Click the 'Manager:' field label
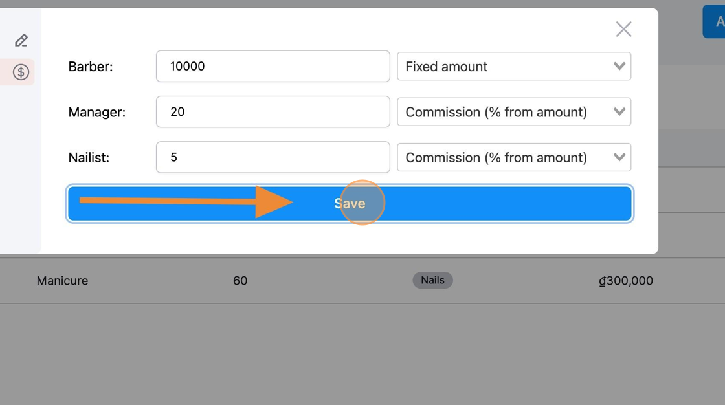Screen dimensions: 725x405 click(x=97, y=112)
